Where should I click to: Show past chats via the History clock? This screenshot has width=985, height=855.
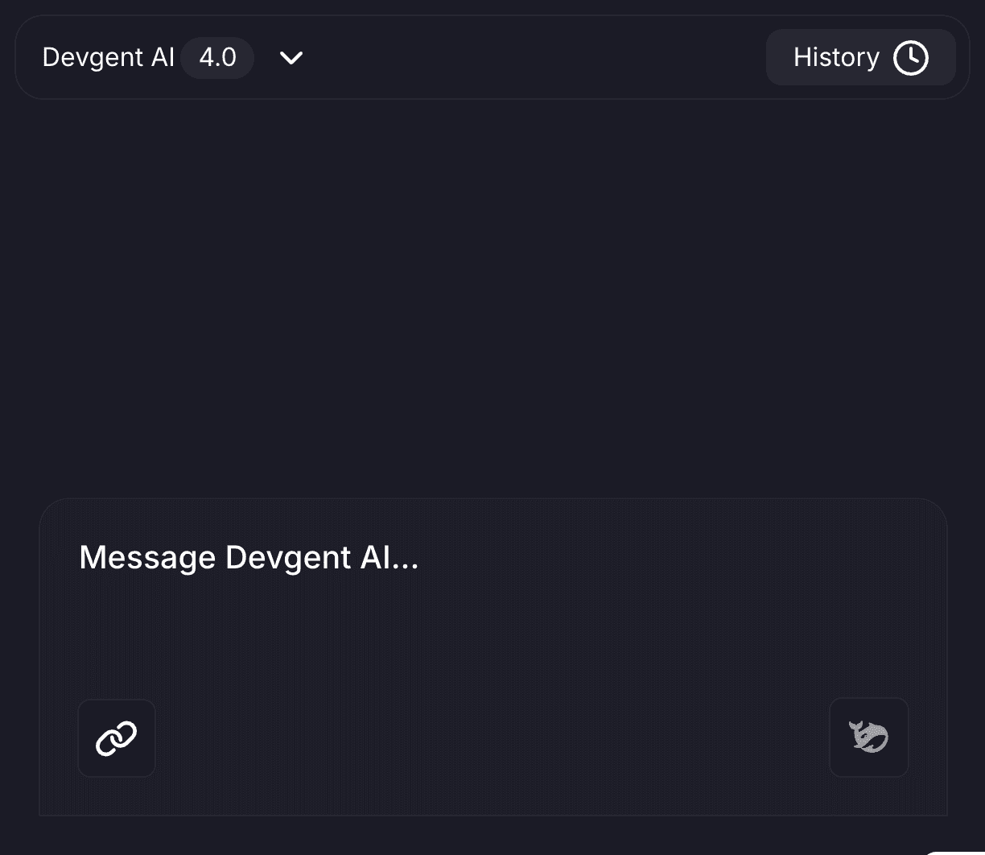(911, 58)
